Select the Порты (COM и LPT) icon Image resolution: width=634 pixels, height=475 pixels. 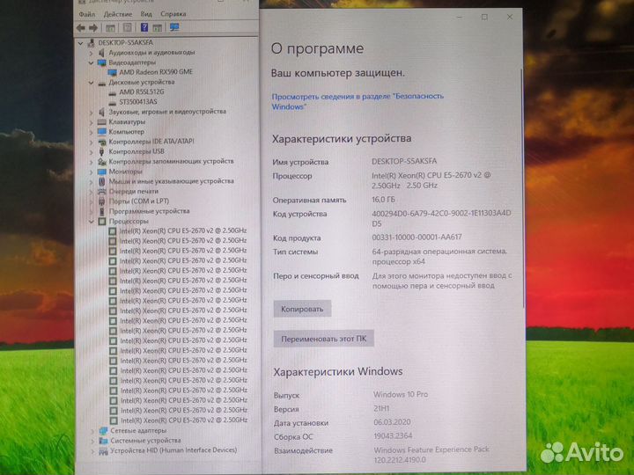(x=102, y=201)
